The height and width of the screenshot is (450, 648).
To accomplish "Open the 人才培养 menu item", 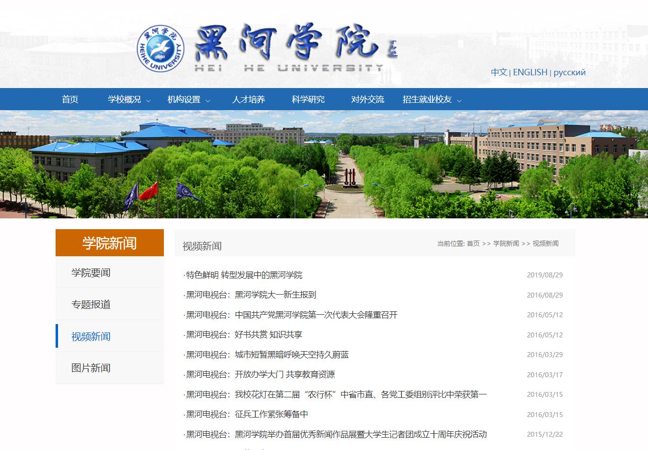I will tap(248, 99).
